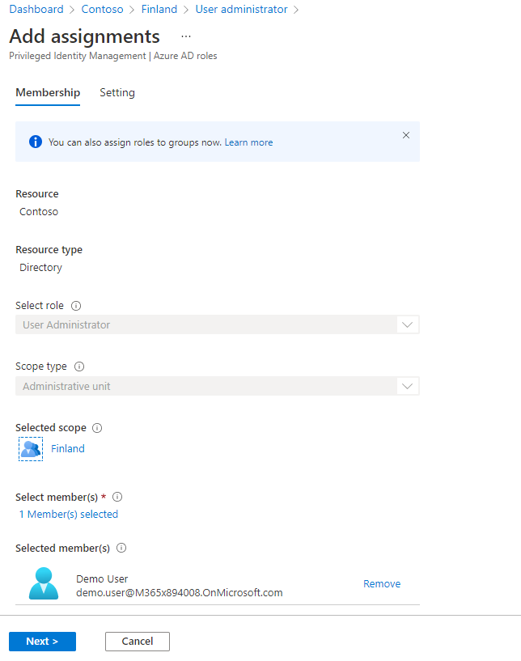Click the Demo User avatar icon
Image resolution: width=521 pixels, height=661 pixels.
(x=43, y=583)
